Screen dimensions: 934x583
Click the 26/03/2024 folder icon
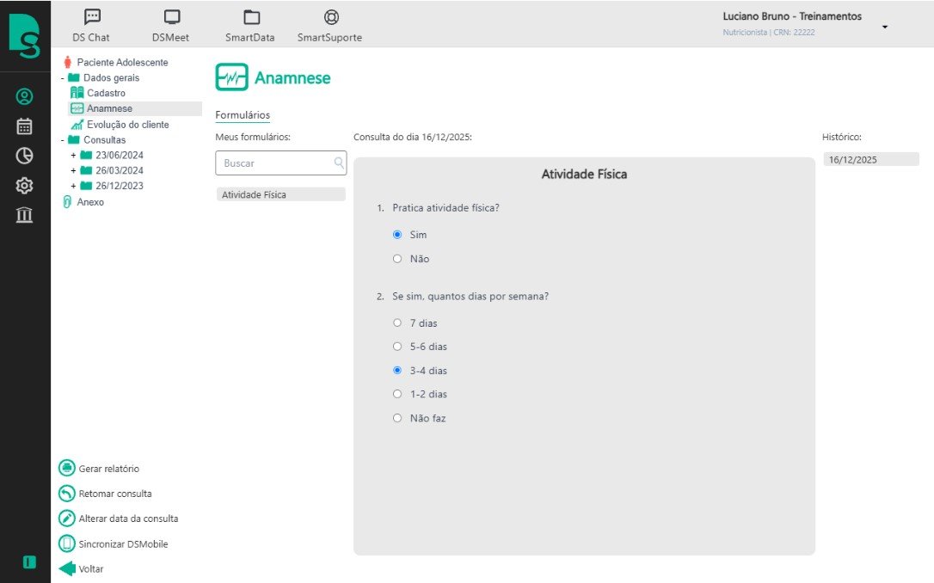86,170
